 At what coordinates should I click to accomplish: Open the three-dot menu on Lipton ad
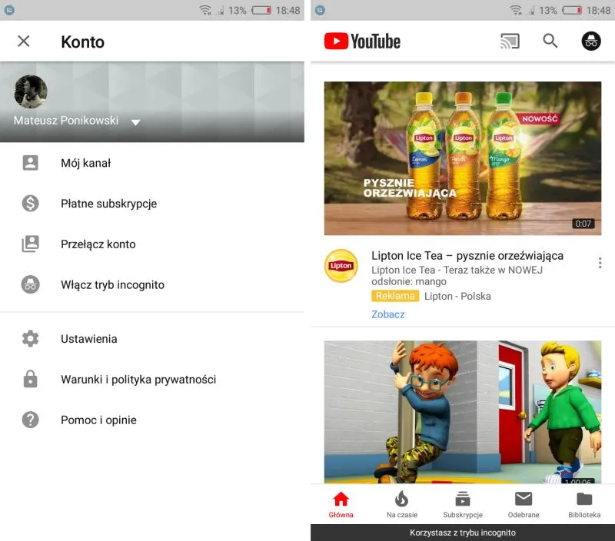pyautogui.click(x=600, y=262)
